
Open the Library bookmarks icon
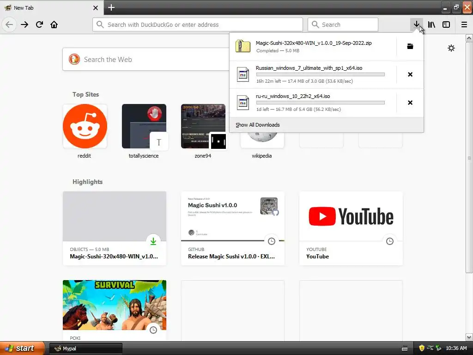coord(431,24)
